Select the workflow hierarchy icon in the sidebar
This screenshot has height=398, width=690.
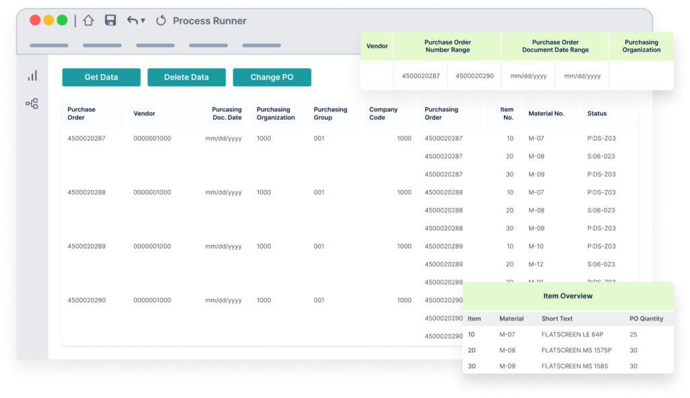point(32,104)
